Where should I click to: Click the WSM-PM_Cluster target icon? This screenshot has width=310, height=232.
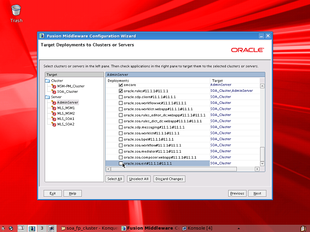pyautogui.click(x=54, y=86)
